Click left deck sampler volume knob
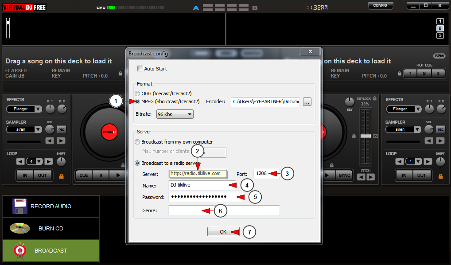The image size is (451, 265). tap(50, 129)
